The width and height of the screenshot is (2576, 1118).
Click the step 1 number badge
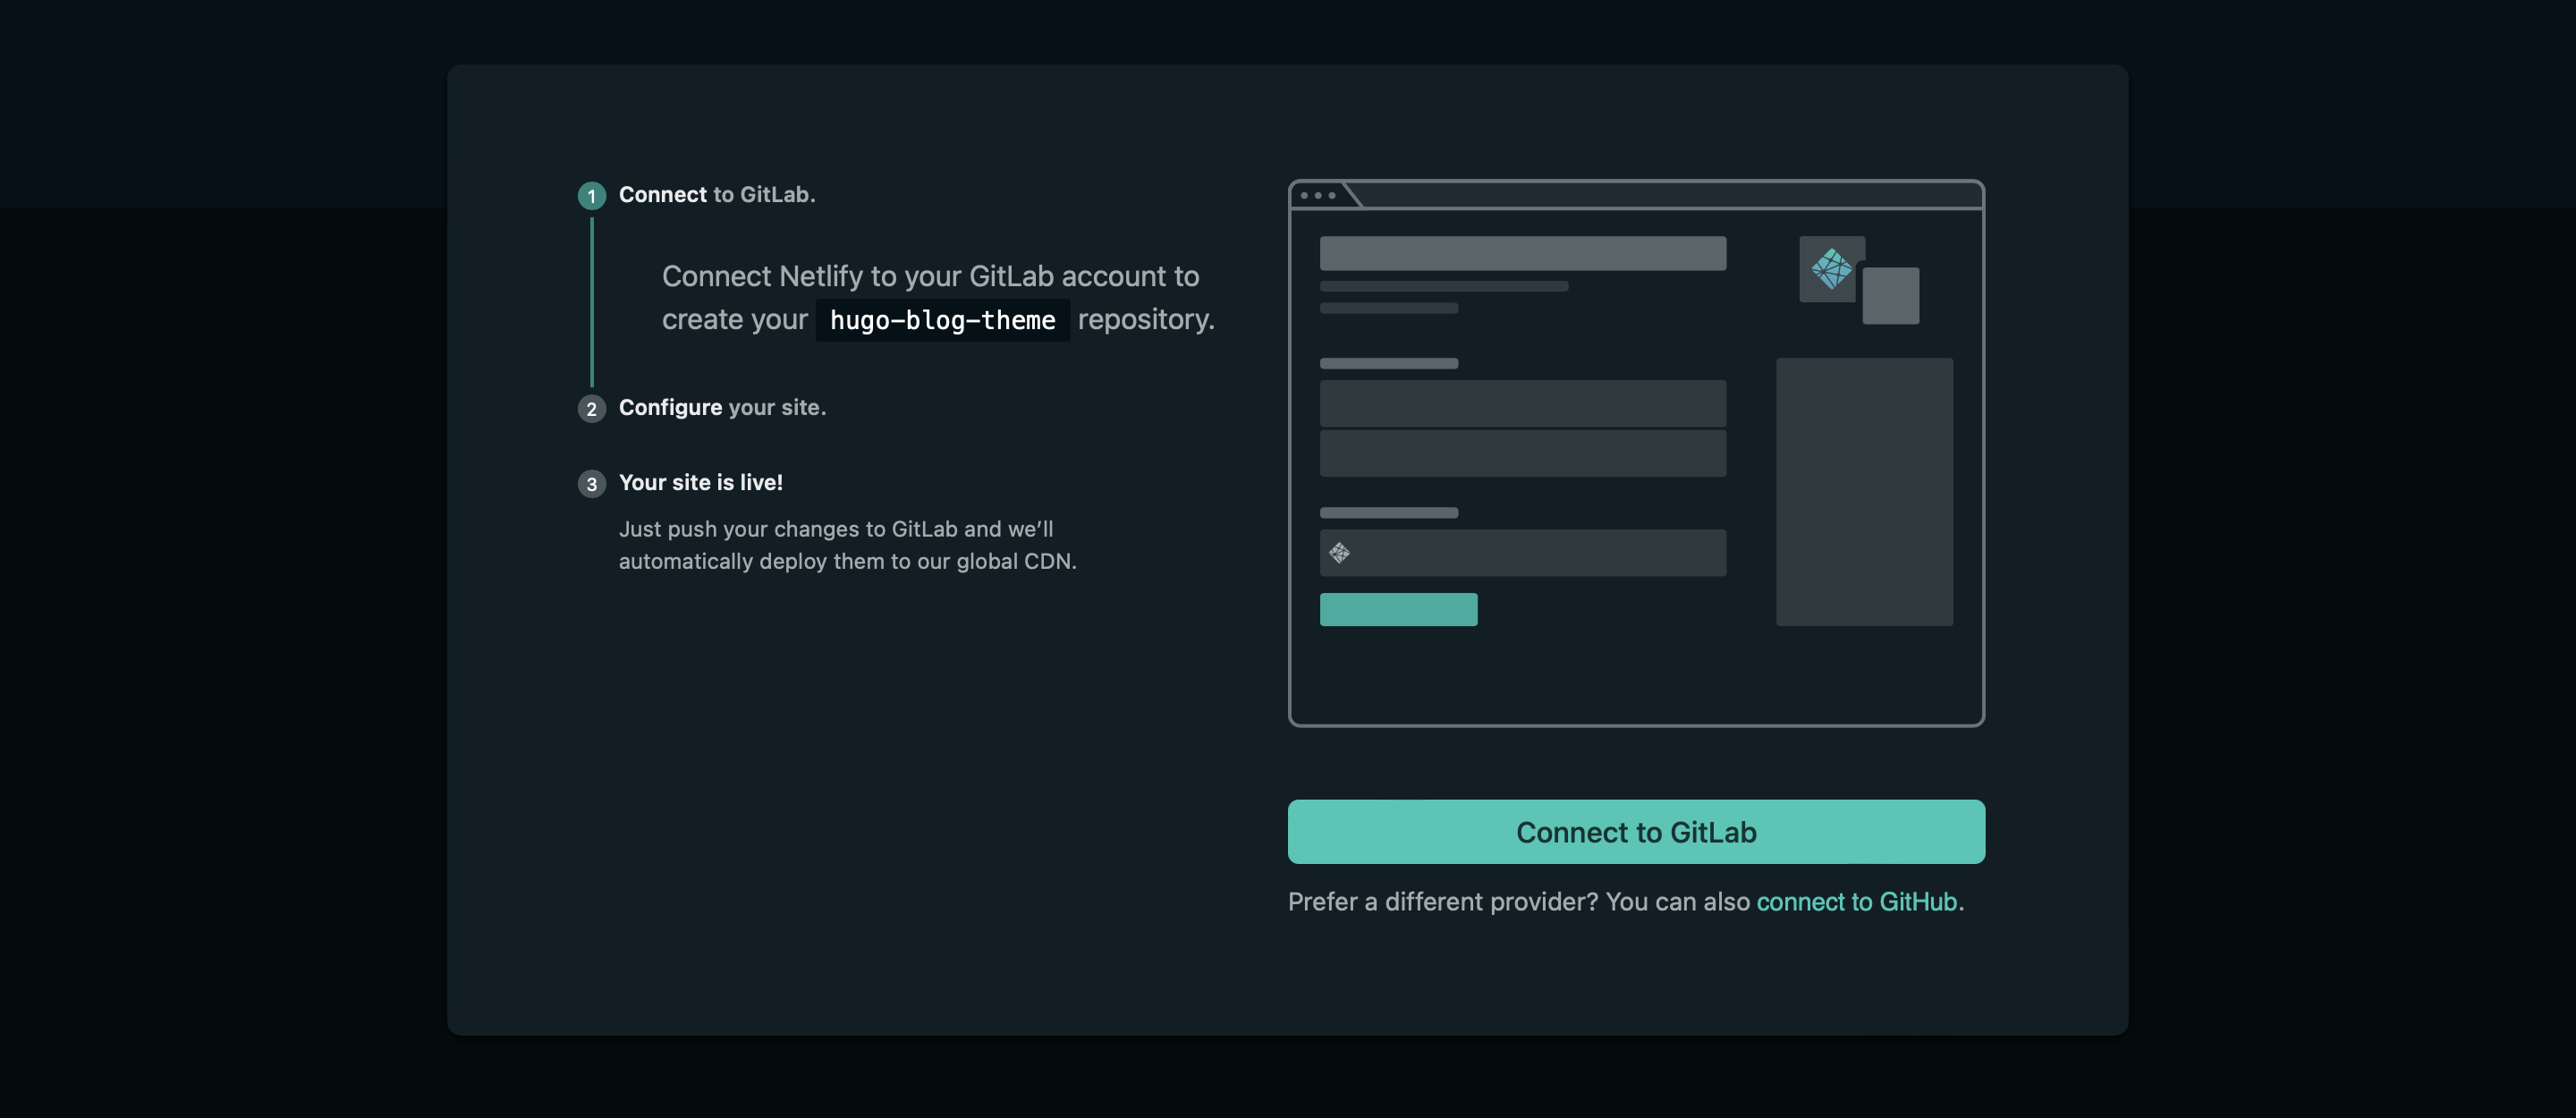click(591, 195)
